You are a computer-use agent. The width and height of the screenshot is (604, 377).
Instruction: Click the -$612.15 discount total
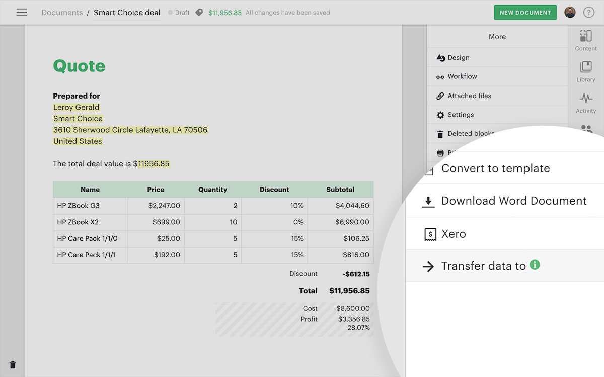pyautogui.click(x=356, y=274)
